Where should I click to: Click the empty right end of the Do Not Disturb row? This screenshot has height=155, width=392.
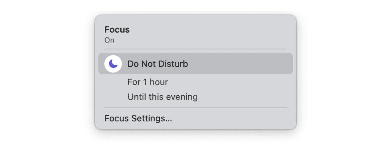point(258,64)
